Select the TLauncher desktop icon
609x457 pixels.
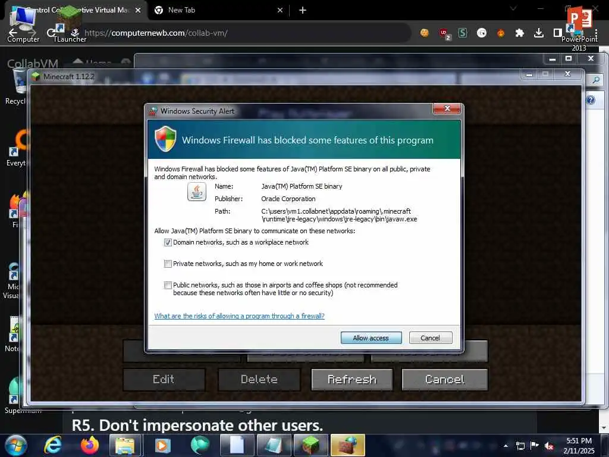click(x=70, y=24)
